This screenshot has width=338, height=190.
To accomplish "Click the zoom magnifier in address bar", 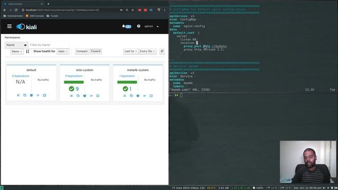I will 127,10.
